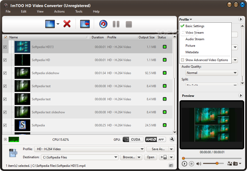
Task: Open the log list icon in status bar
Action: point(171,165)
